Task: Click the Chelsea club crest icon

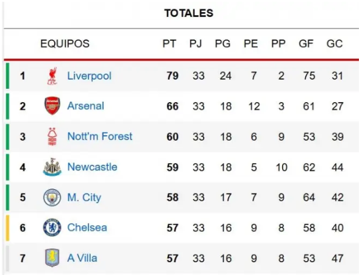Action: click(52, 228)
